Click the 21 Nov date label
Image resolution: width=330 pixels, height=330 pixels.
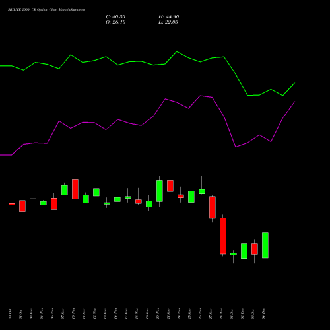[168, 314]
